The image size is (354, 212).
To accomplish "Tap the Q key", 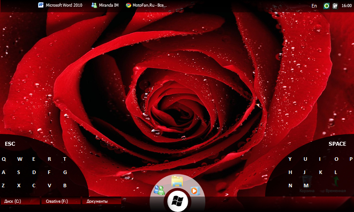I will click(4, 159).
